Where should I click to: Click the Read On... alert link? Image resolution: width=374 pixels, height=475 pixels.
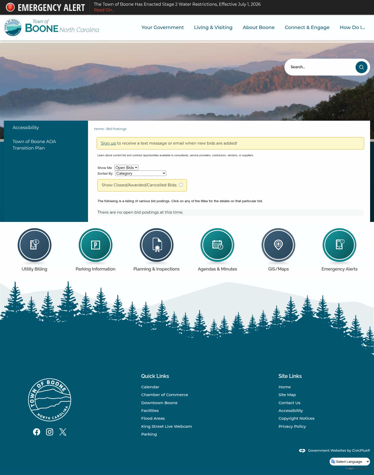click(x=104, y=10)
